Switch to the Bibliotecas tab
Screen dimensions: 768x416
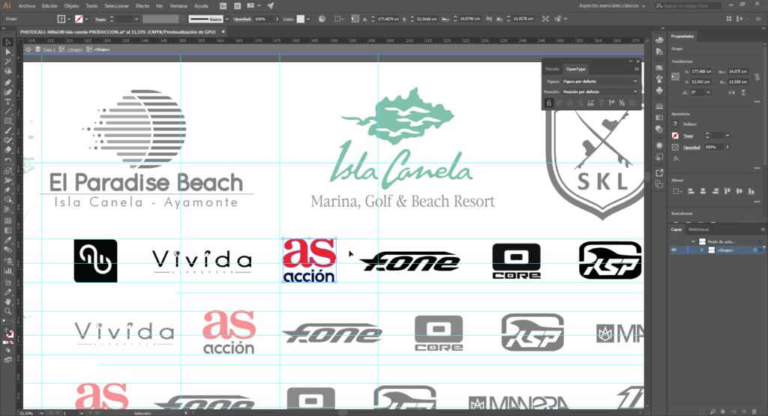coord(699,229)
